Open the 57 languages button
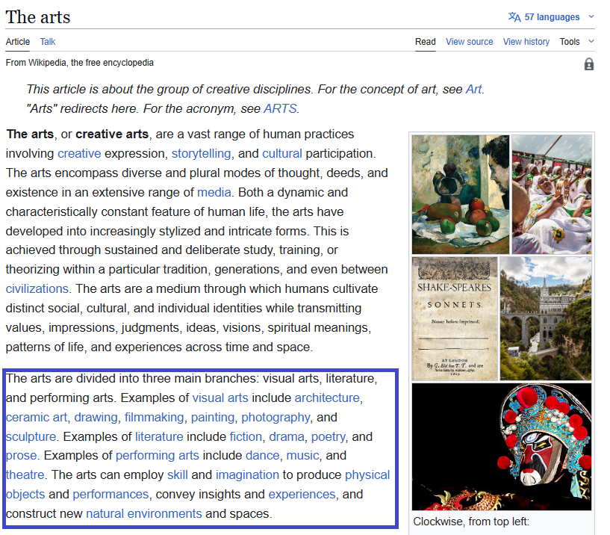This screenshot has height=535, width=610. (551, 17)
